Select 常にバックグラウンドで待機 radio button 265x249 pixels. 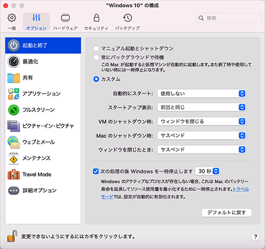[x=96, y=57]
